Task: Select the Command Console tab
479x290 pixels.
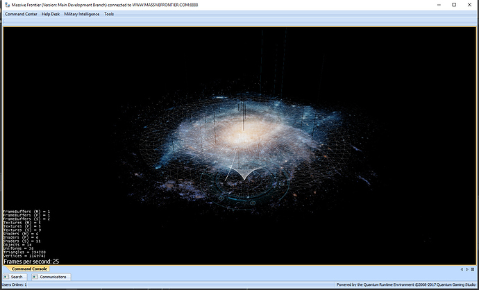Action: pos(29,268)
